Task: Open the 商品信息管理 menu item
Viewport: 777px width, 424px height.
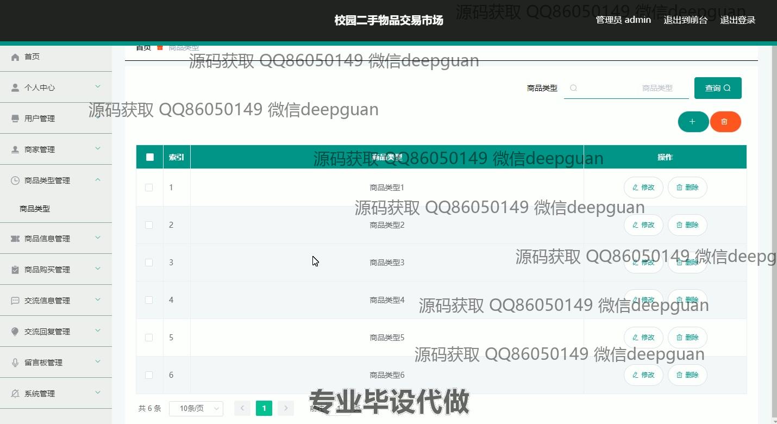Action: pyautogui.click(x=47, y=239)
